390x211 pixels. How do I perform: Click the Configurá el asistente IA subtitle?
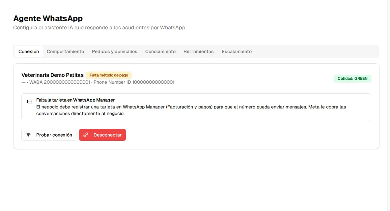[100, 28]
